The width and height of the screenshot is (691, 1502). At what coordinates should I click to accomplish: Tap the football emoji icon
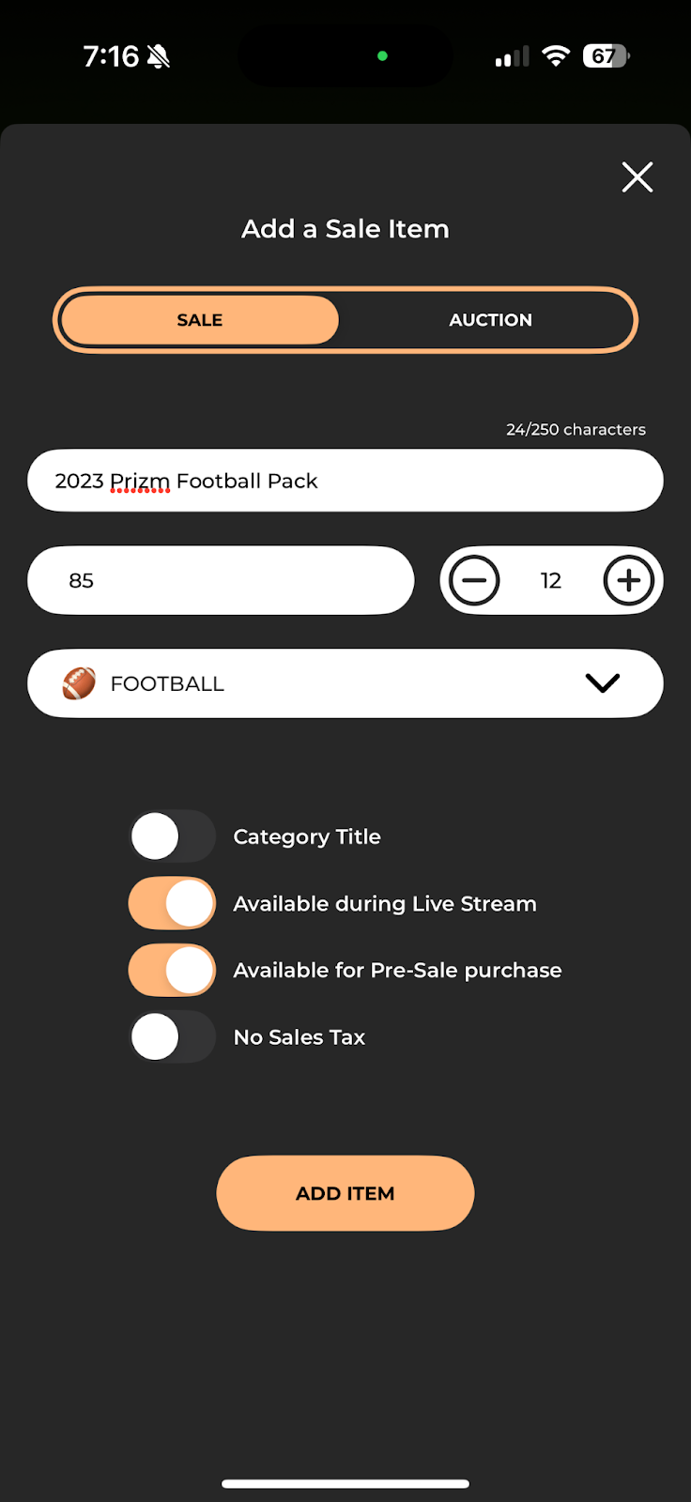click(79, 683)
